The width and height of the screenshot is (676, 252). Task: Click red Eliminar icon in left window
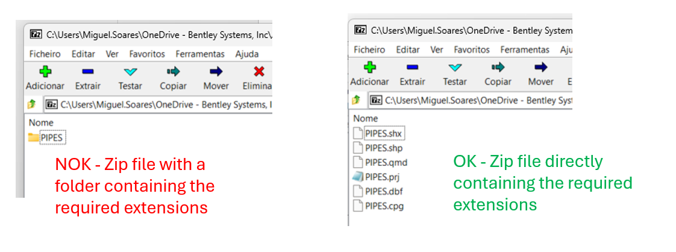coord(259,71)
